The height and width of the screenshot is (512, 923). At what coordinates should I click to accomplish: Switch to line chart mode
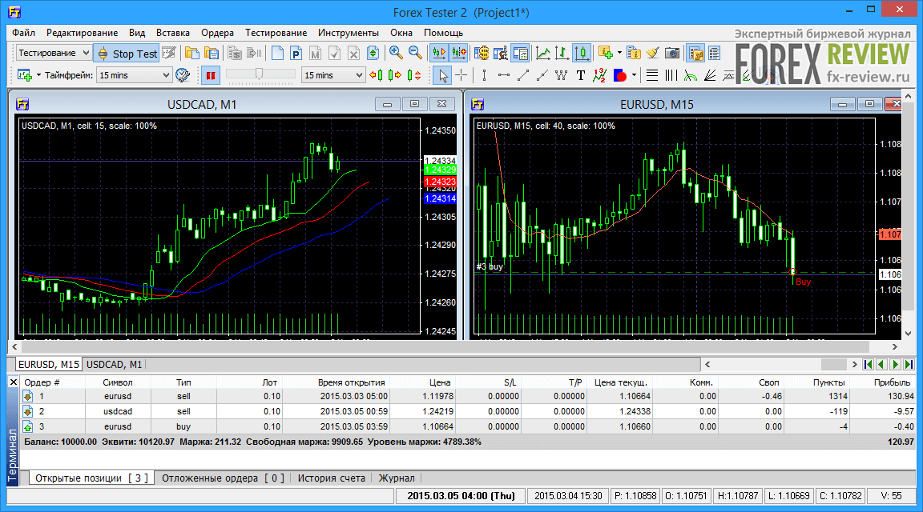[x=542, y=54]
